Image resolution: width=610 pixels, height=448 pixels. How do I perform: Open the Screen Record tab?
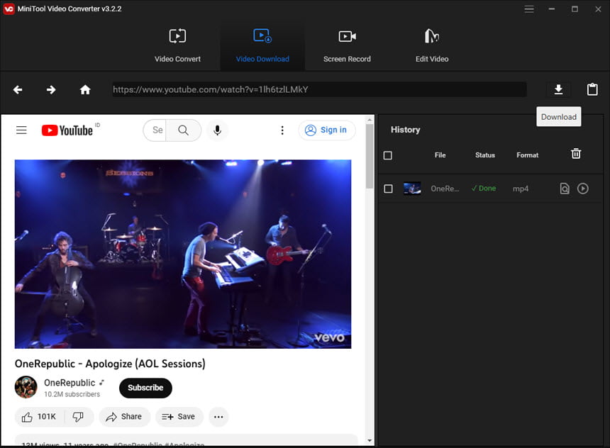[x=347, y=45]
